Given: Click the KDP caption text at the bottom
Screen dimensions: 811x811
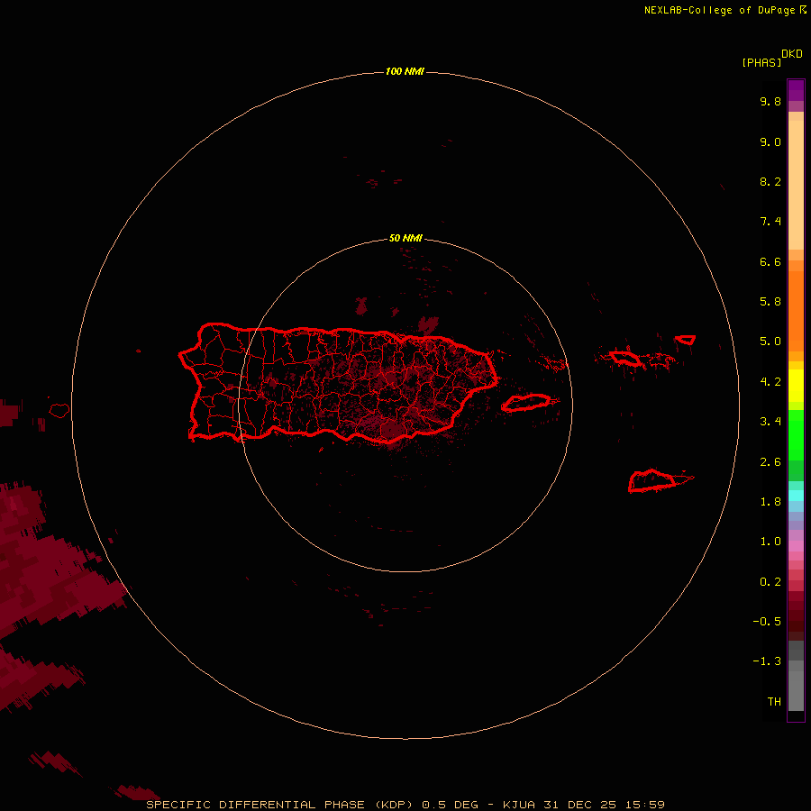Looking at the screenshot, I should click(x=405, y=805).
